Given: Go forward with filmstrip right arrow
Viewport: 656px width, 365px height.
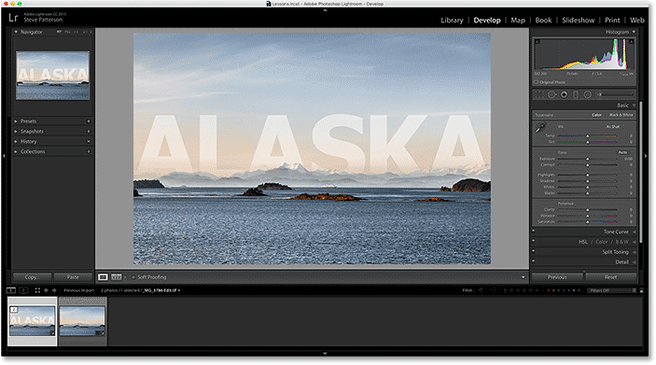Looking at the screenshot, I should [54, 290].
